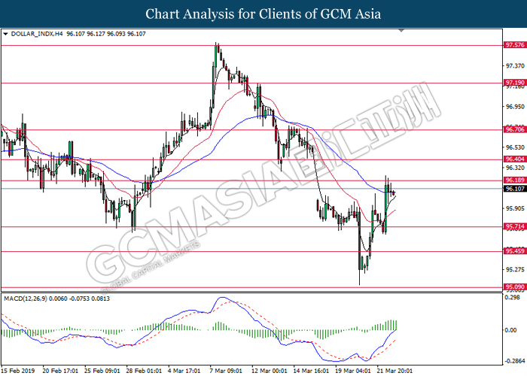Select the 95.090 support level label
The width and height of the screenshot is (527, 376).
pos(514,287)
